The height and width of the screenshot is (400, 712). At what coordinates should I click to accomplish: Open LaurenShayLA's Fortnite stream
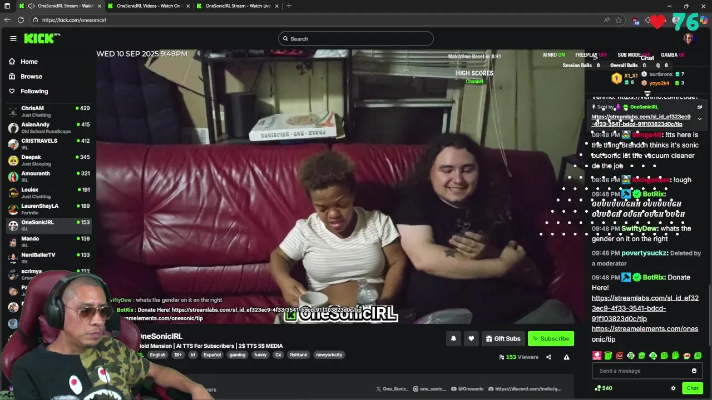tap(49, 209)
